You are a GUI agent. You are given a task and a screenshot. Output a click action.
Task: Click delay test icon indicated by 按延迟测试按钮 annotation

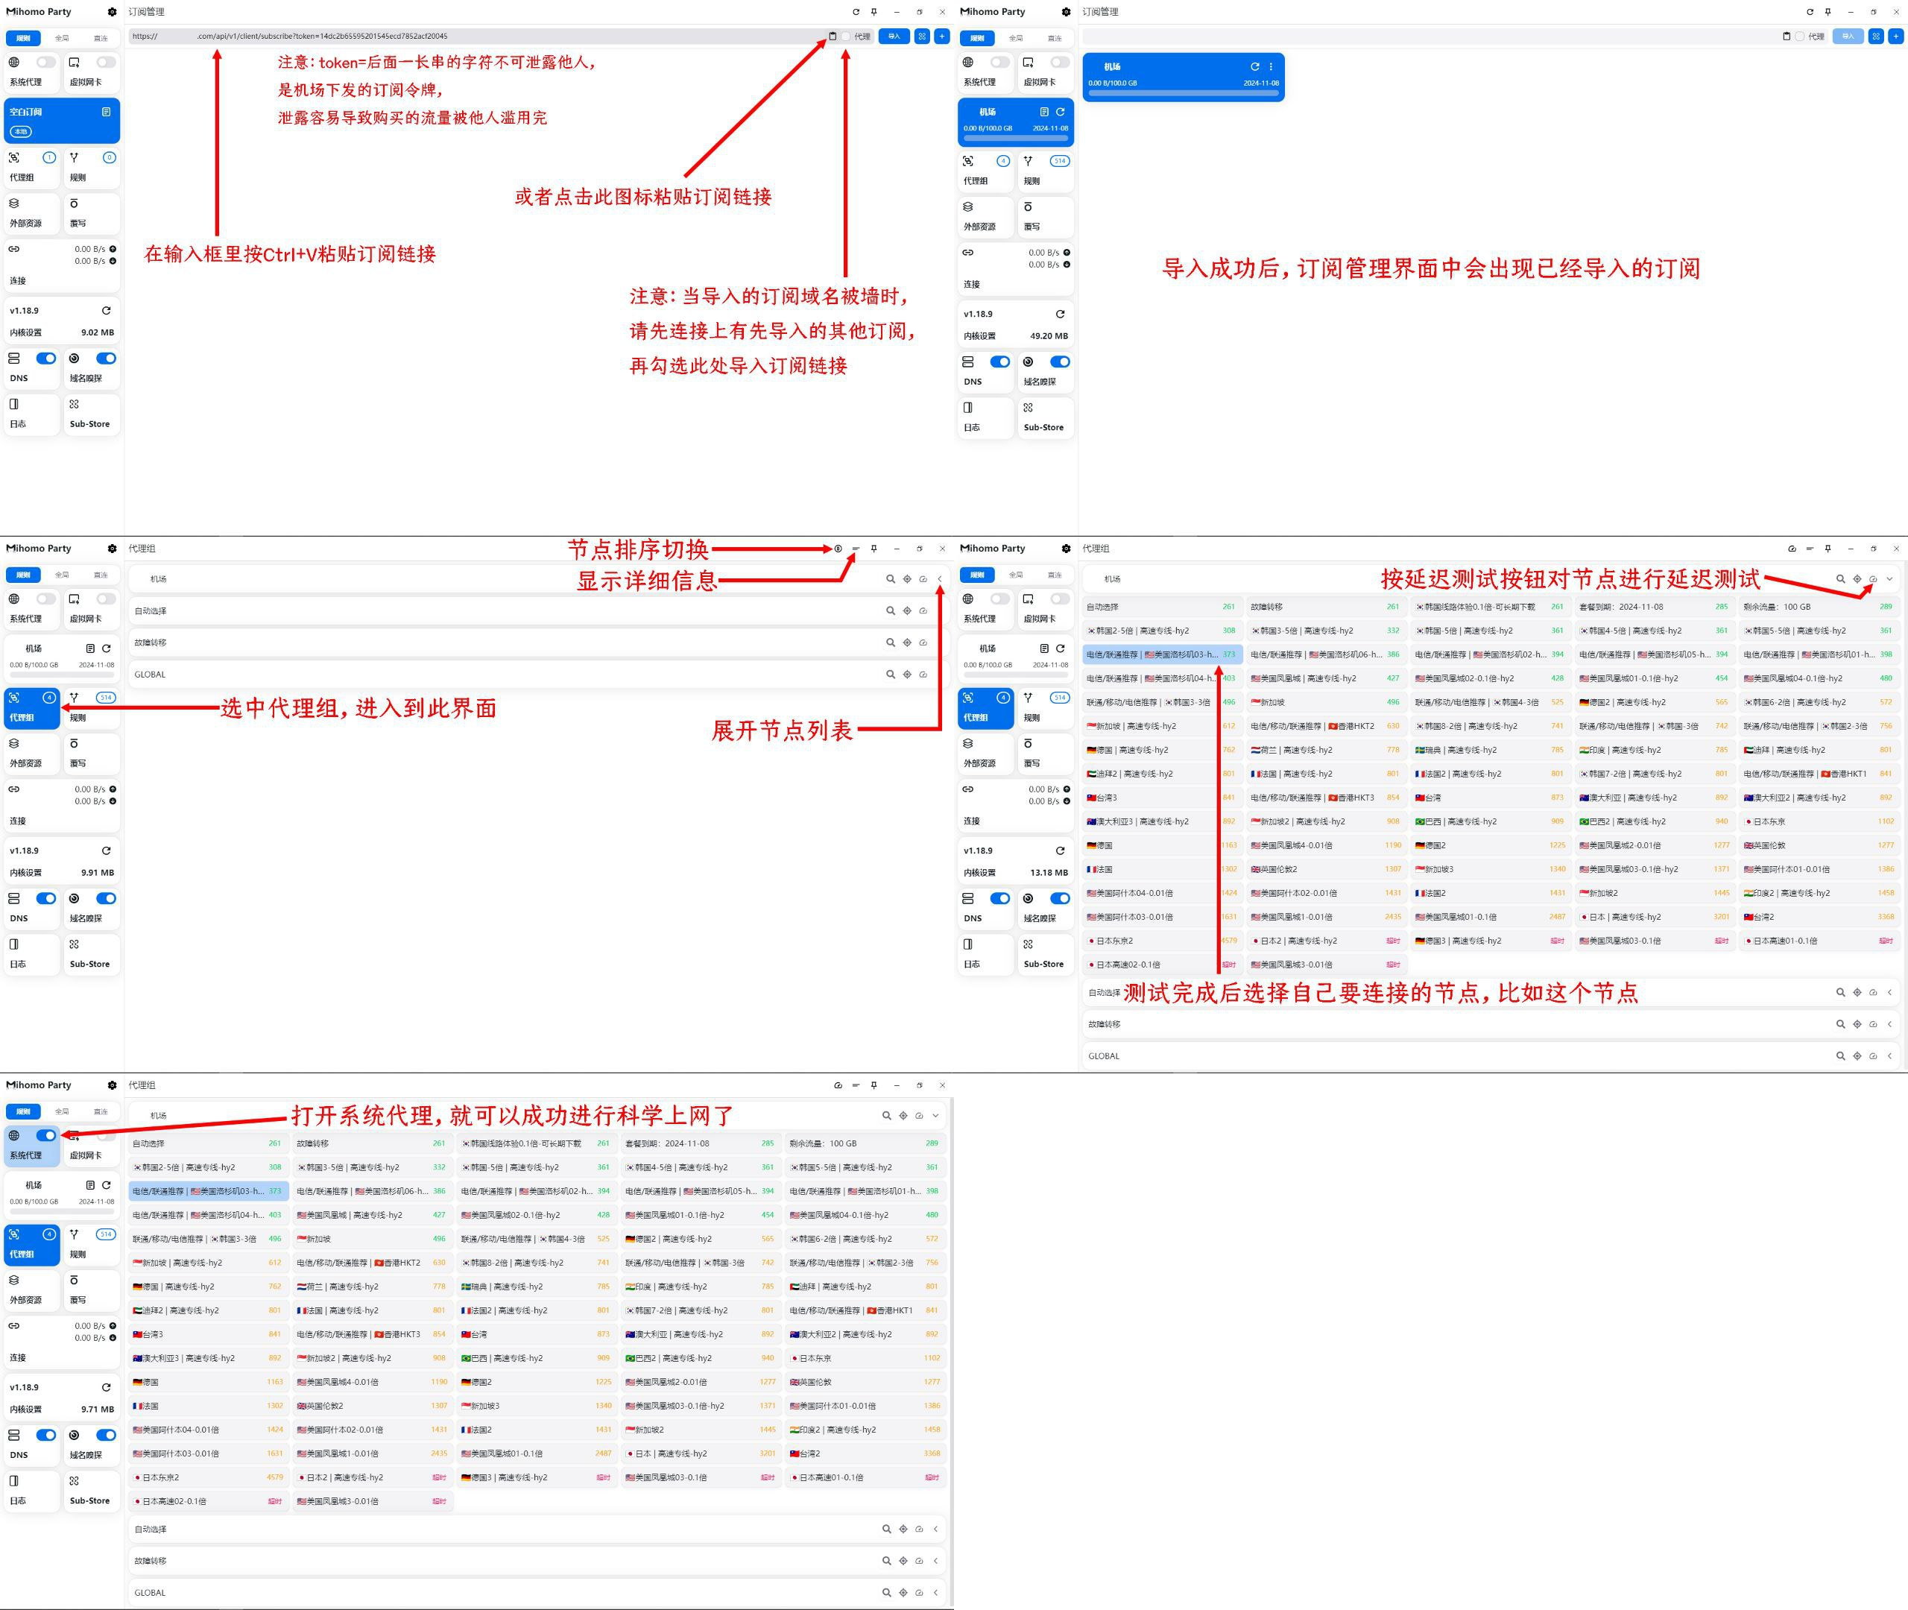pos(1872,578)
